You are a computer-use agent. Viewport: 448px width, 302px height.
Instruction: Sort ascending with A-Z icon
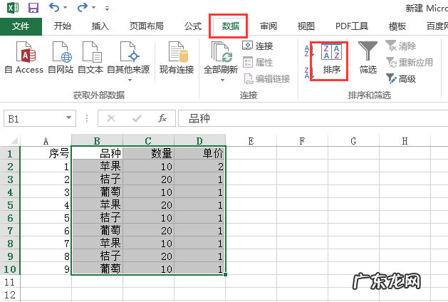coord(309,51)
